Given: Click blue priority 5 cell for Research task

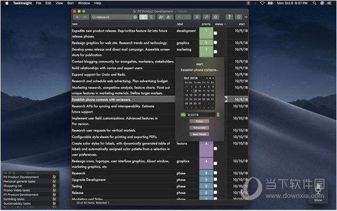Looking at the screenshot, I should pyautogui.click(x=206, y=173).
